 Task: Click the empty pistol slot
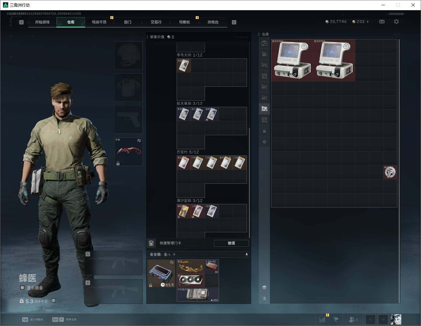[x=129, y=120]
